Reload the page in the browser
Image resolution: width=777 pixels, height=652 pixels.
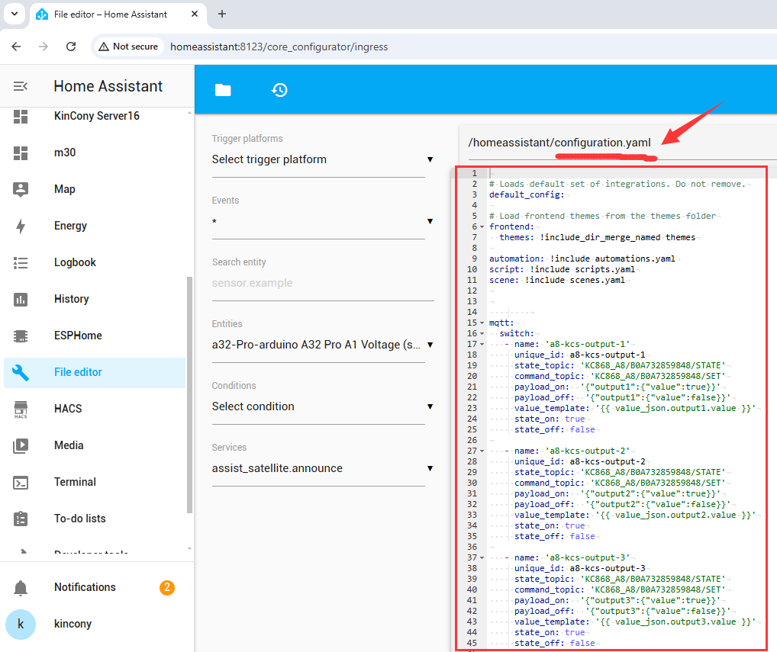coord(71,47)
